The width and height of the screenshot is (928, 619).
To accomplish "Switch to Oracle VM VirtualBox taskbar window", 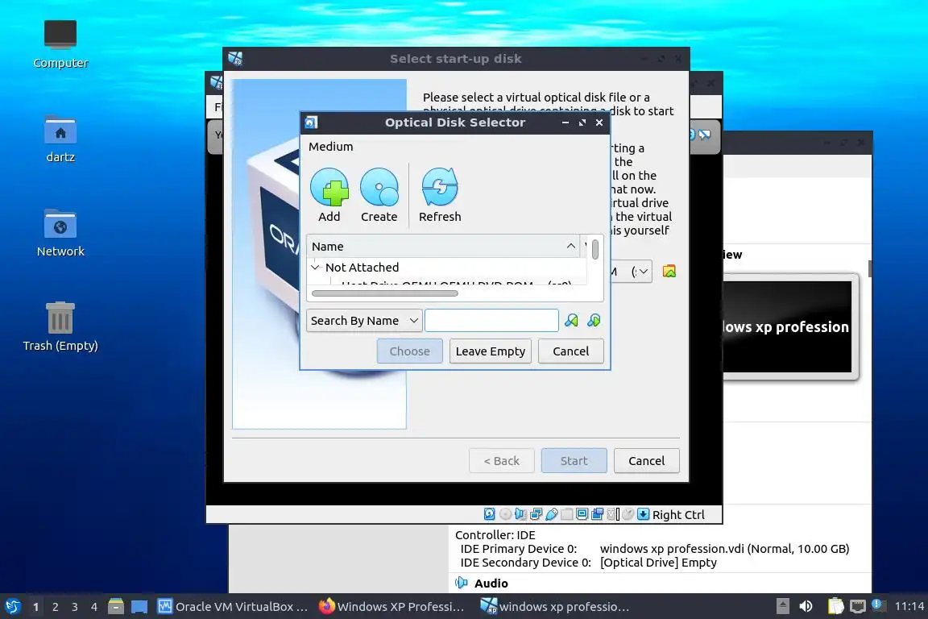I will [233, 607].
